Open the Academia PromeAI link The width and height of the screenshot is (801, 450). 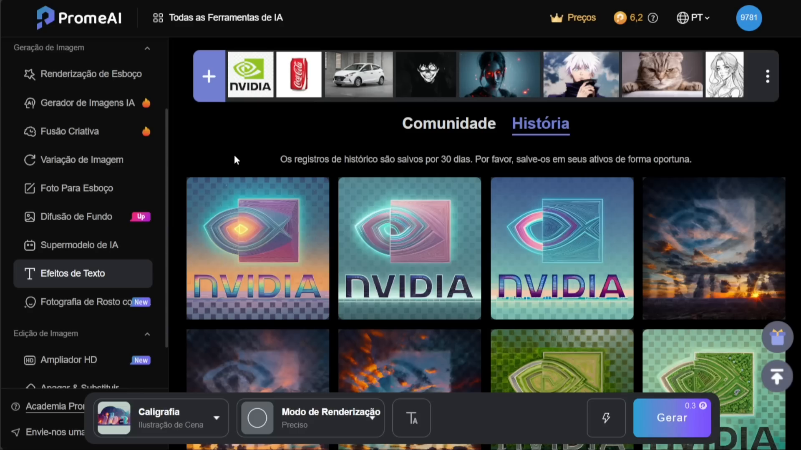(55, 407)
